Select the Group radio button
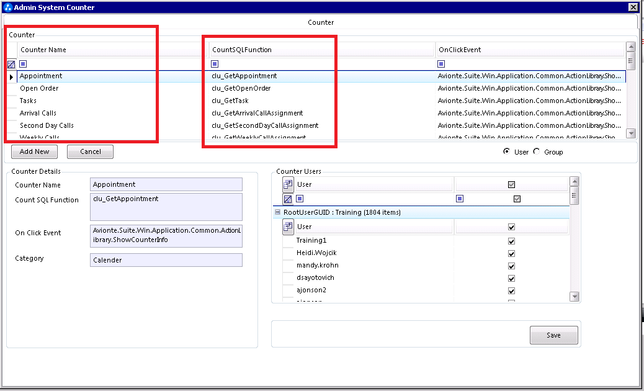The image size is (644, 391). point(535,151)
